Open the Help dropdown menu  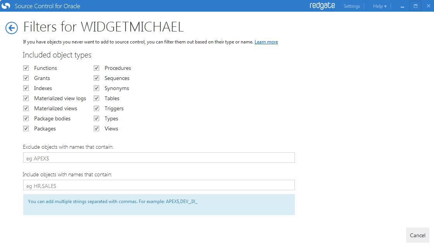(x=379, y=6)
